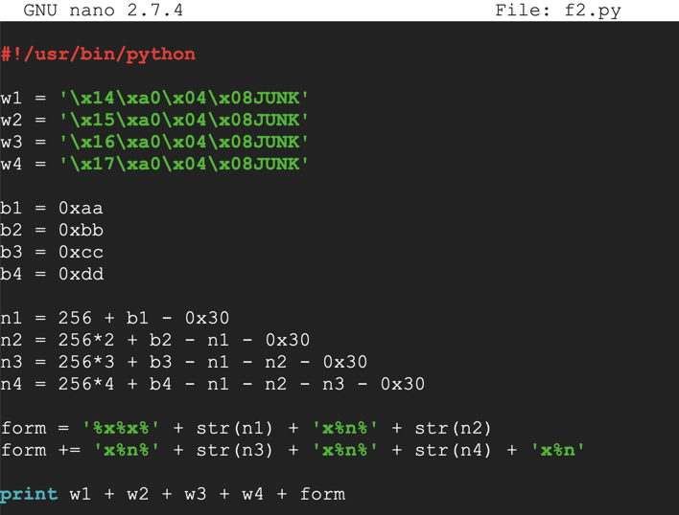This screenshot has height=515, width=679.
Task: Click the GNU nano 2.7.4 title text
Action: point(103,11)
